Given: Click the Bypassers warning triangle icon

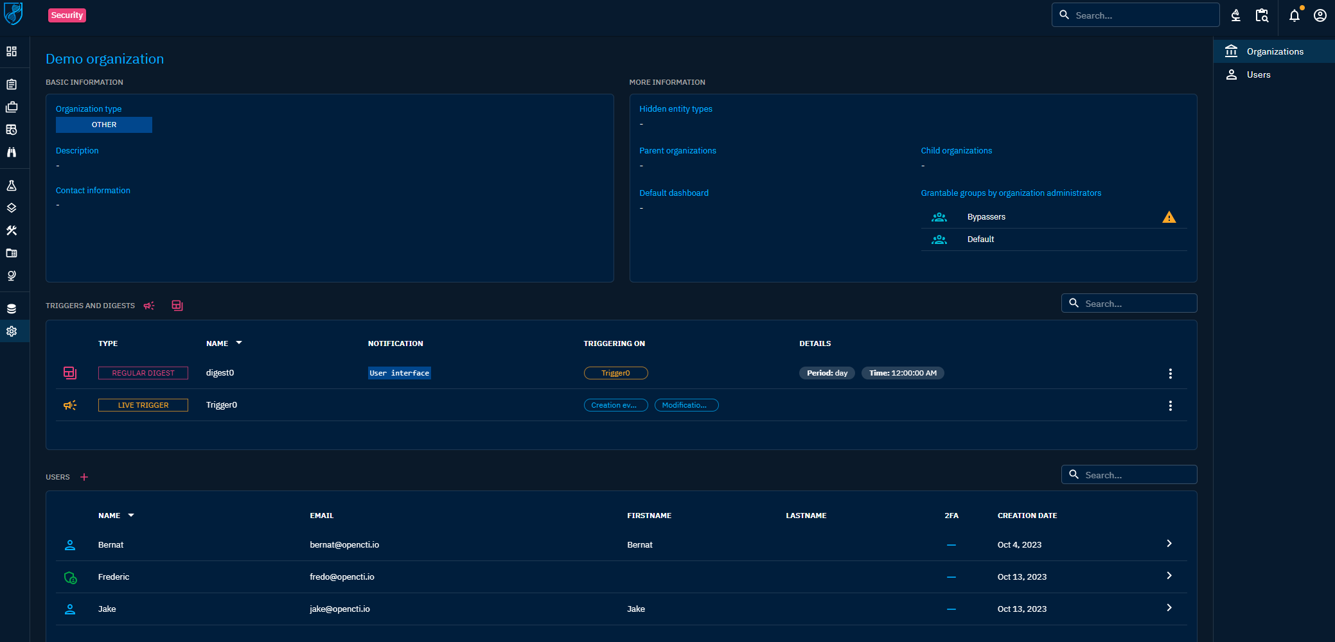Looking at the screenshot, I should (x=1169, y=217).
